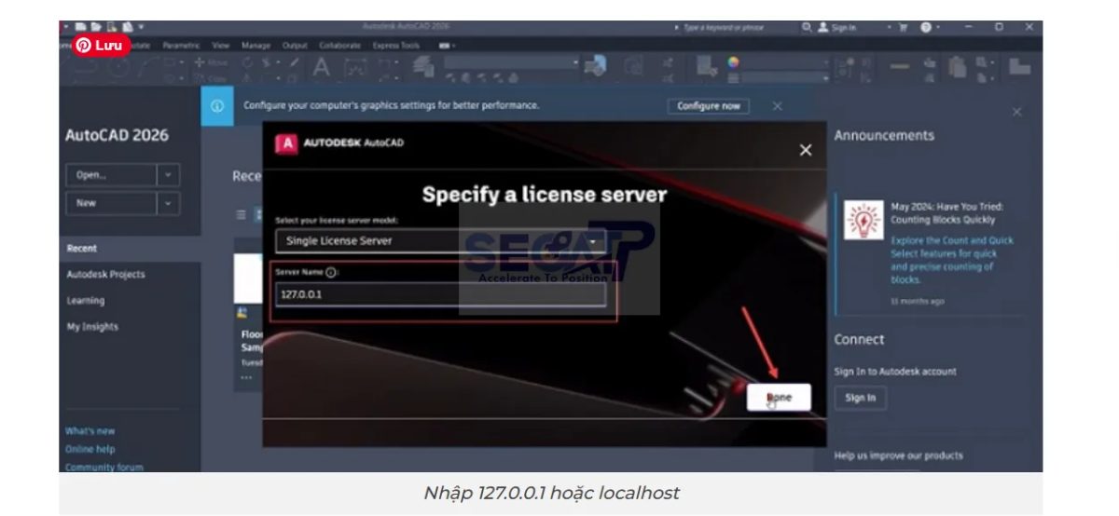The width and height of the screenshot is (1119, 516).
Task: Select the Text tool large A icon
Action: click(x=321, y=68)
